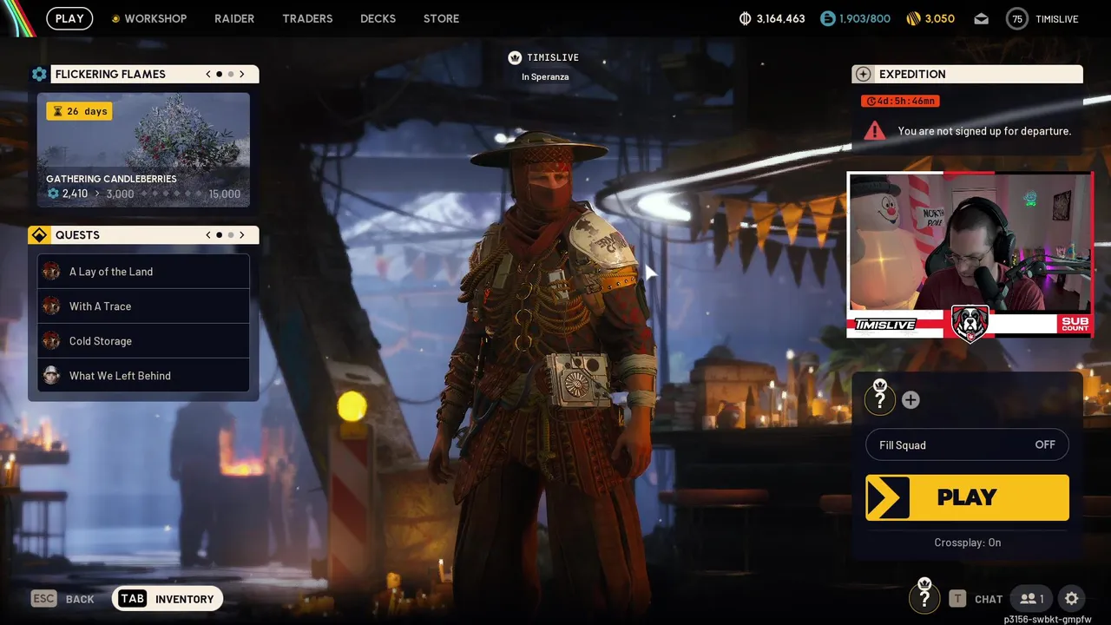Go to previous Quests page arrow

point(208,235)
